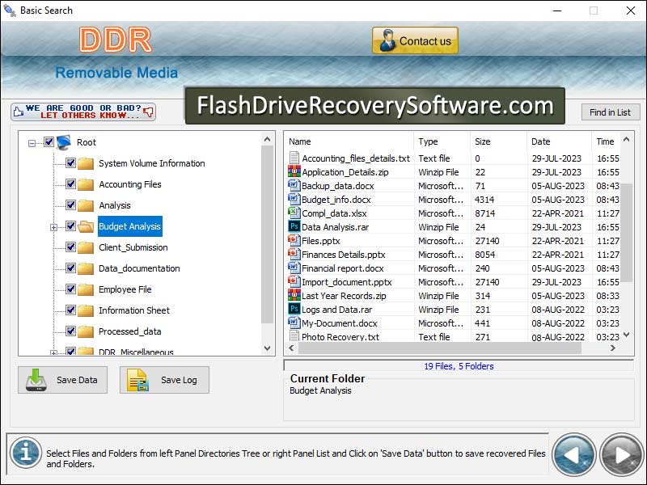Click the Save Log button
Screen dimensions: 647x485
(x=165, y=380)
